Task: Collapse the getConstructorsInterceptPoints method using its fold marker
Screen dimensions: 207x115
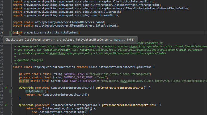Action: point(11,88)
